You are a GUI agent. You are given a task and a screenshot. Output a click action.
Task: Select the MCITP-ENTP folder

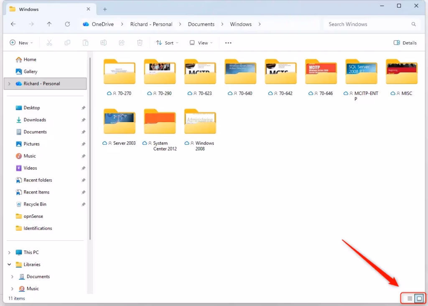tap(362, 80)
